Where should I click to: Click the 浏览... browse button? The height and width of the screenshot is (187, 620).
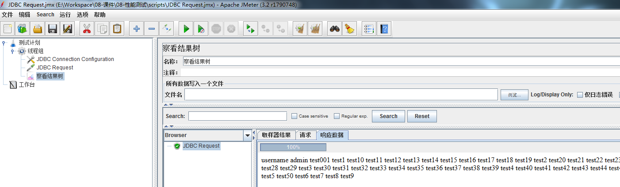click(515, 95)
